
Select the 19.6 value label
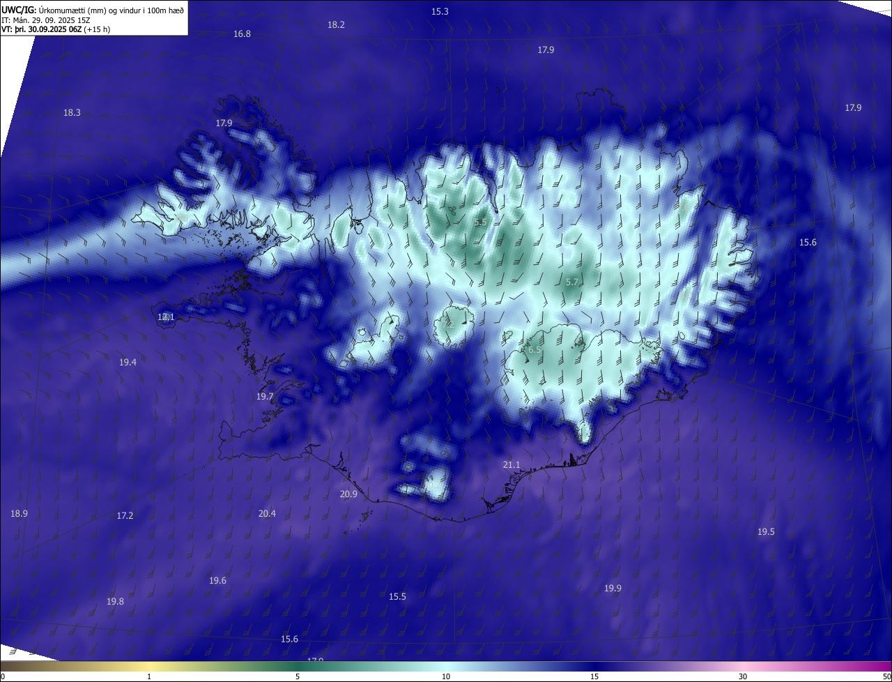[217, 580]
